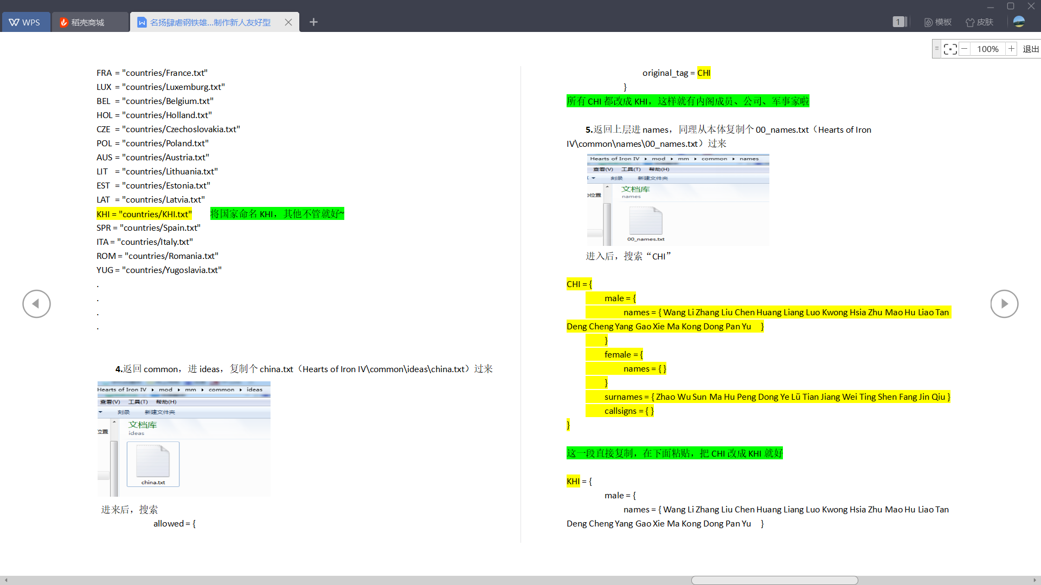Viewport: 1041px width, 585px height.
Task: Go to the previous page arrow
Action: pyautogui.click(x=36, y=304)
